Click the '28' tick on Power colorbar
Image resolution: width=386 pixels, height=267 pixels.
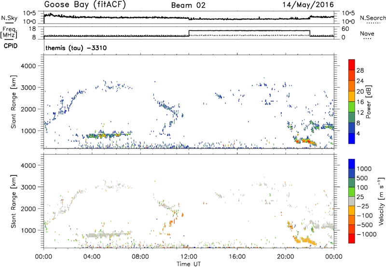click(x=360, y=70)
